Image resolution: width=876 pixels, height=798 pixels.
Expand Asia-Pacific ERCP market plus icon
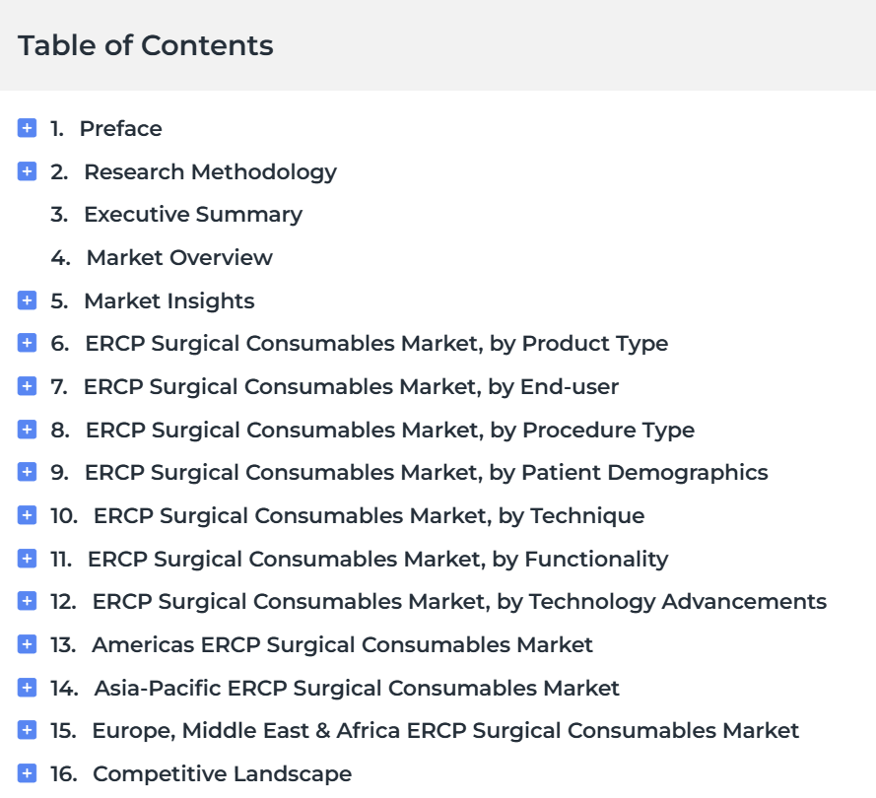27,687
